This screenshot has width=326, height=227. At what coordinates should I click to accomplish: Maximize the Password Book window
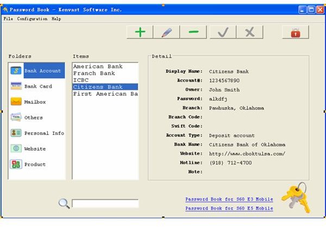pyautogui.click(x=311, y=10)
